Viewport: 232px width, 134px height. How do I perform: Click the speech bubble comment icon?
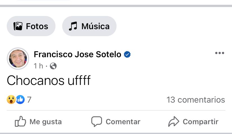pos(97,122)
